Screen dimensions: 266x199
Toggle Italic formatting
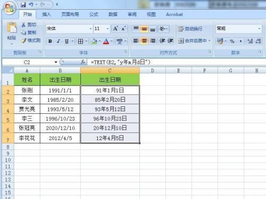tap(59, 42)
